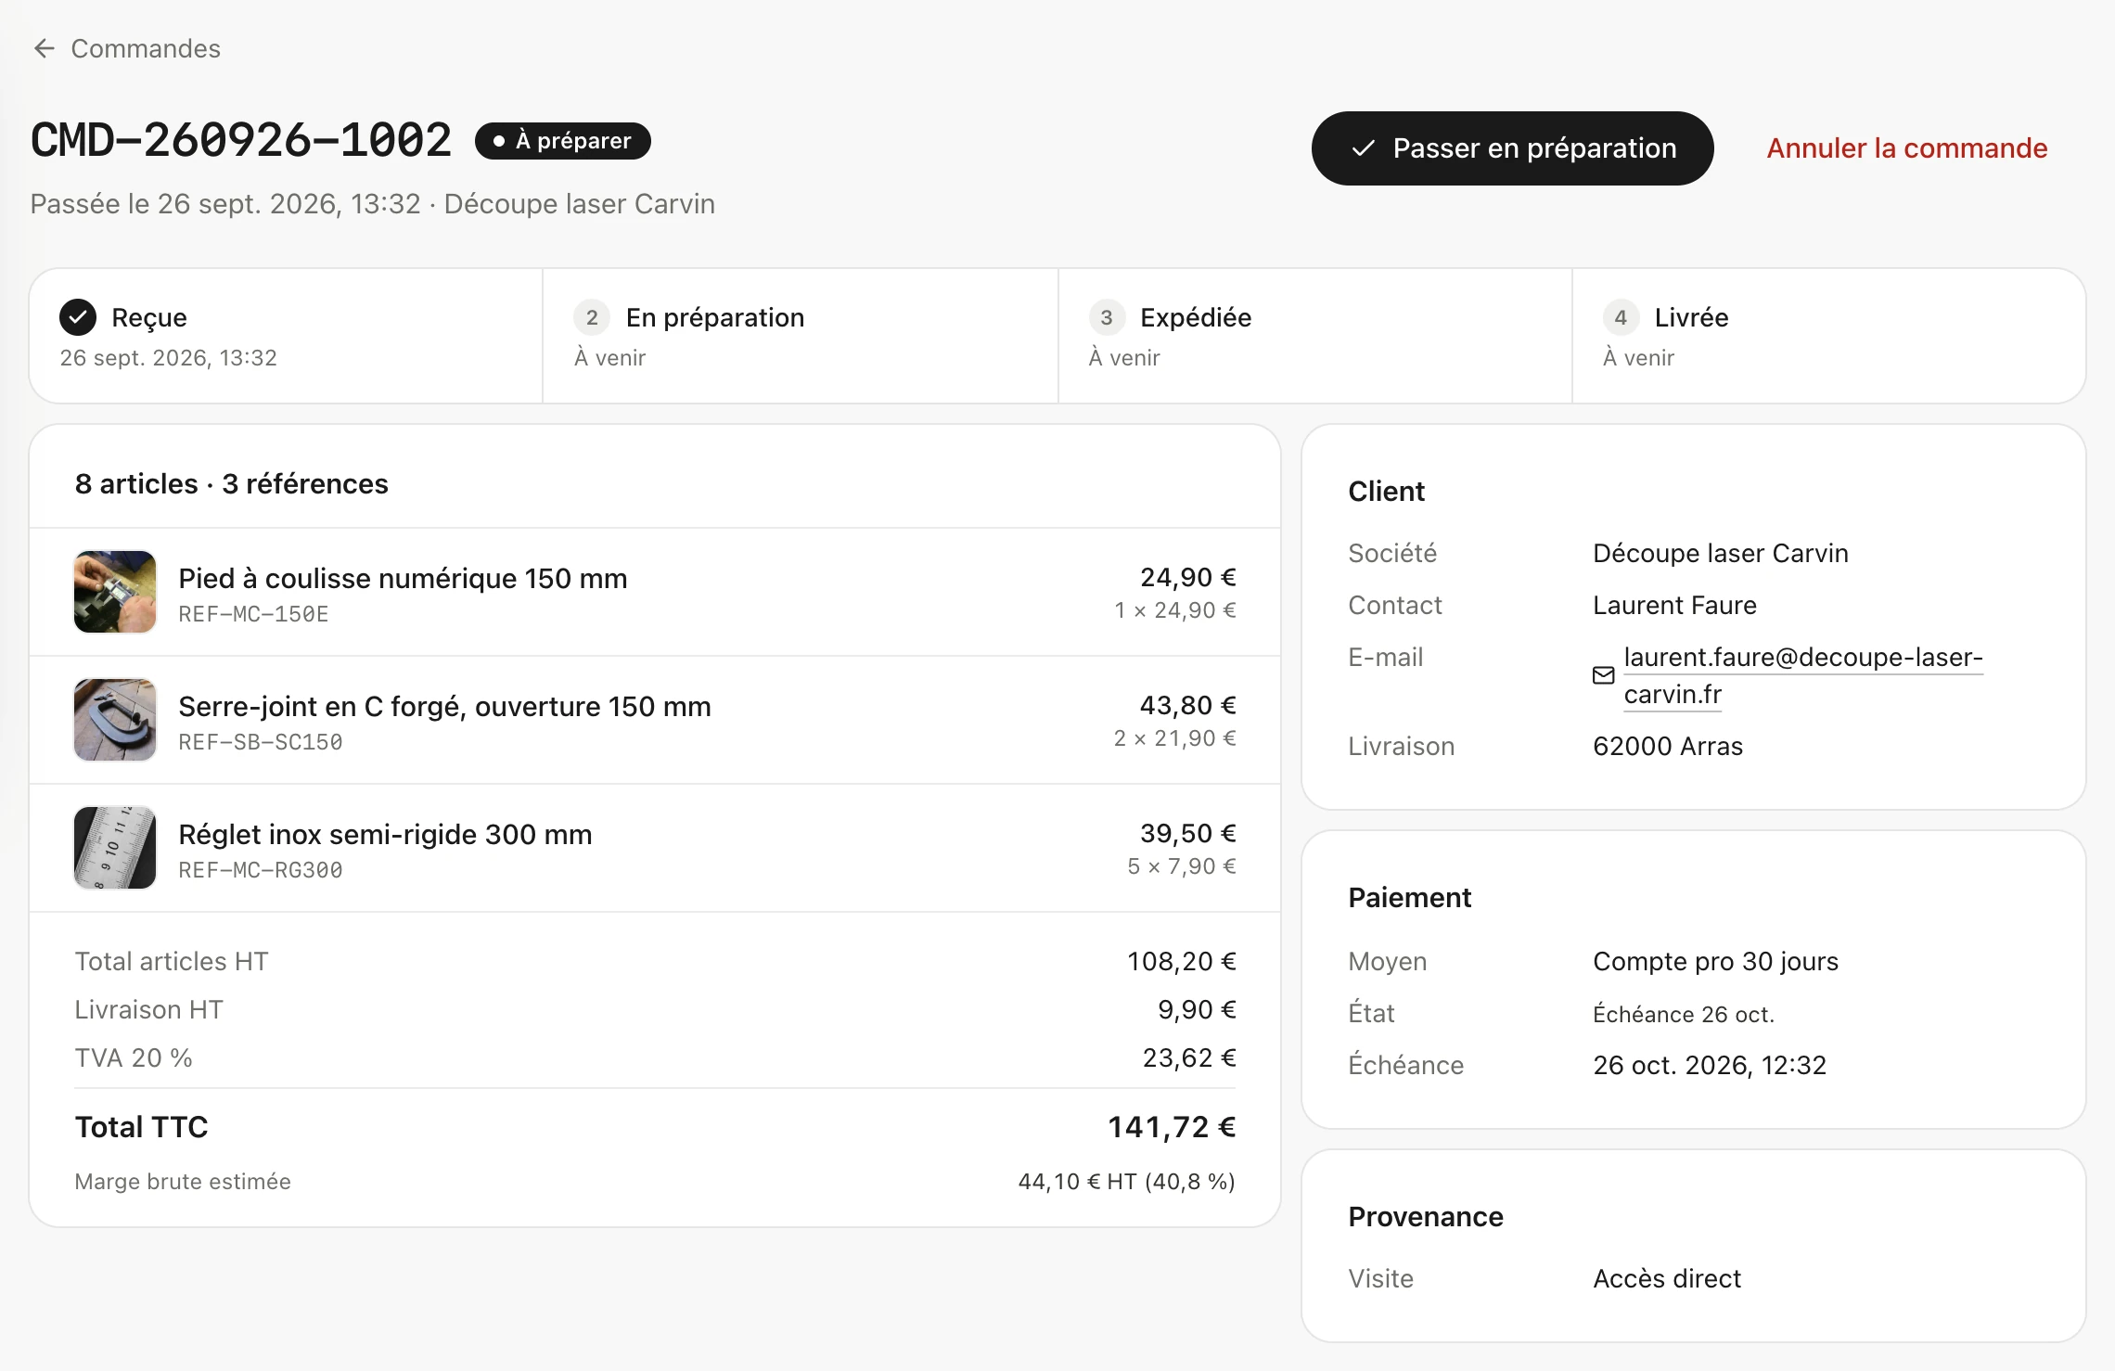Click payment method Compte pro 30 jours
2115x1371 pixels.
(1715, 961)
